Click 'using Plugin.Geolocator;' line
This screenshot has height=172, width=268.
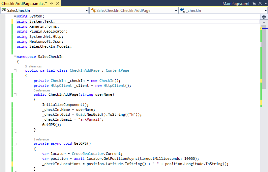click(x=42, y=31)
